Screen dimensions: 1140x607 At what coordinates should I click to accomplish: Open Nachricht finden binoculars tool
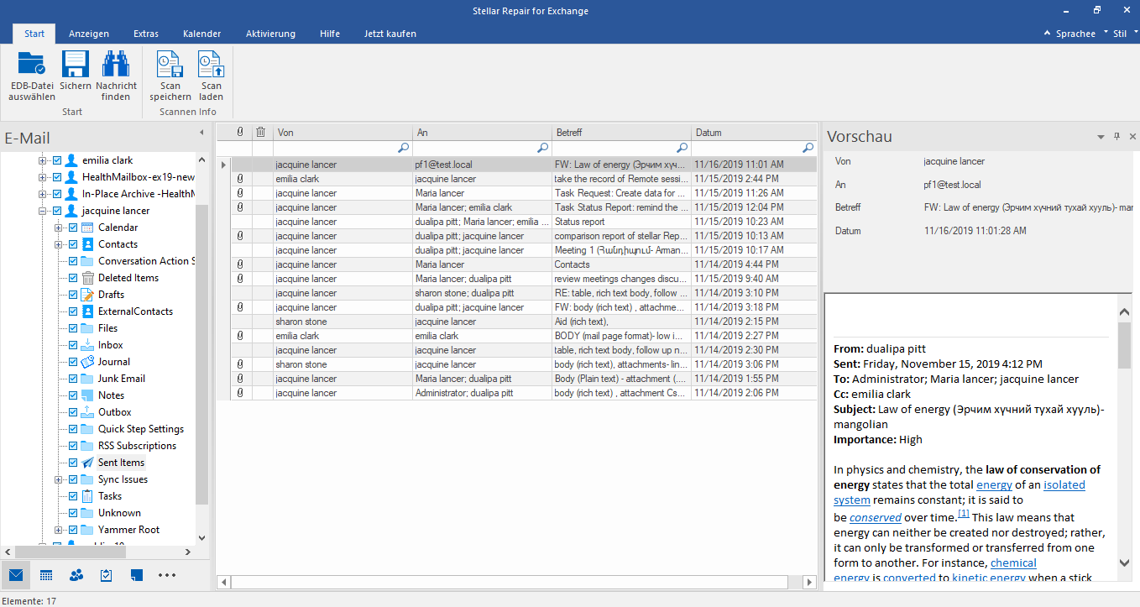pos(116,65)
